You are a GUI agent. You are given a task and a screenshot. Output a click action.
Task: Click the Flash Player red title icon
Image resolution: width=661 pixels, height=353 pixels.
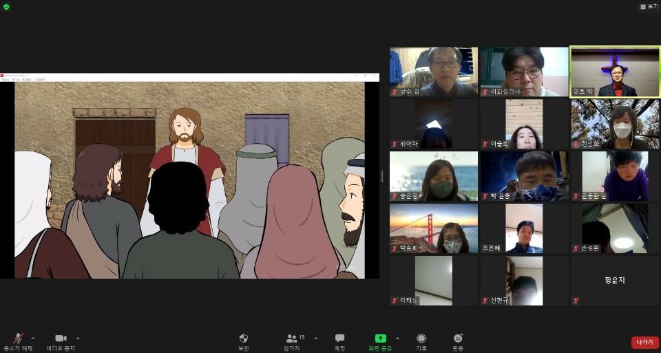pos(2,76)
